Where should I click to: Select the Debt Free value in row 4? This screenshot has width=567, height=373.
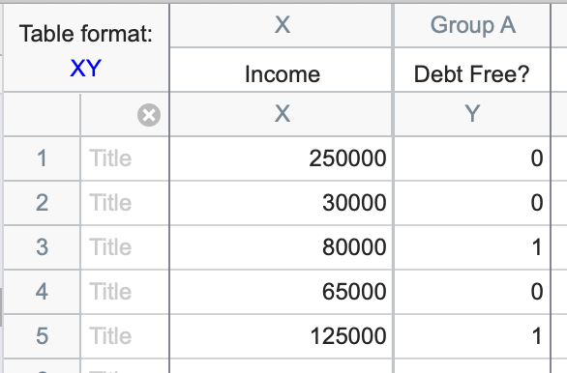472,292
